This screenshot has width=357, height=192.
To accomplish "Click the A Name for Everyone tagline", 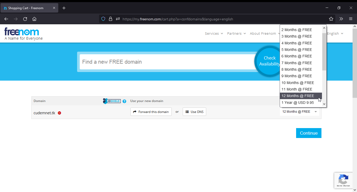I will [x=24, y=38].
